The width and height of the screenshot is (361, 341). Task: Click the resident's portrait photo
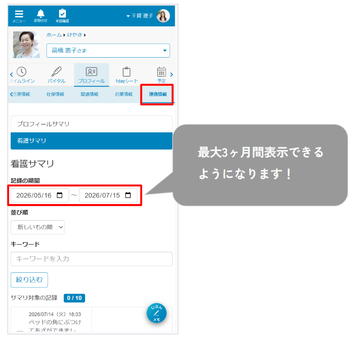point(26,45)
